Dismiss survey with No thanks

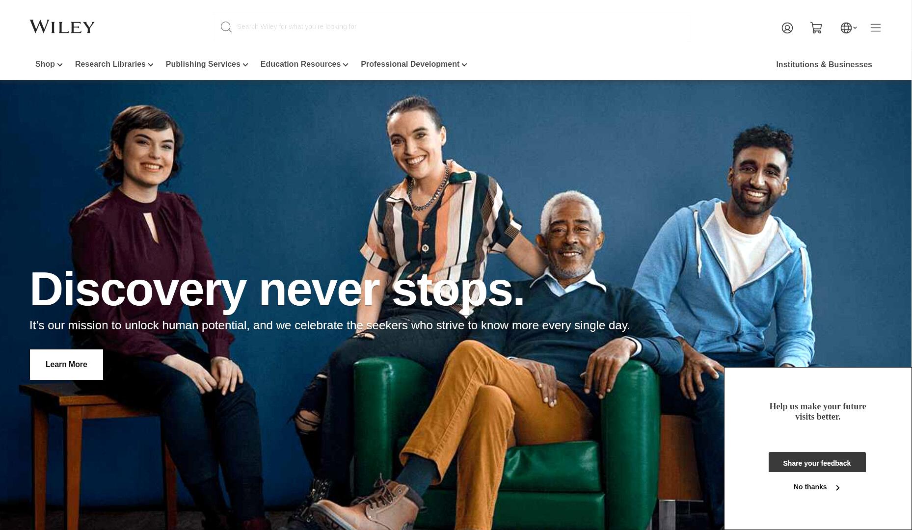coord(810,487)
